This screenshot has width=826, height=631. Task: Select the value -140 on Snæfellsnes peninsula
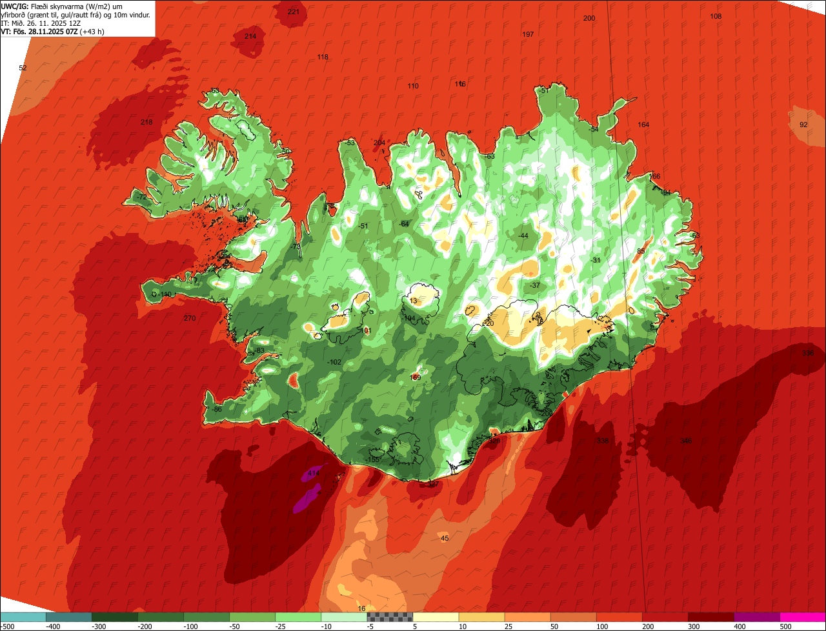165,294
